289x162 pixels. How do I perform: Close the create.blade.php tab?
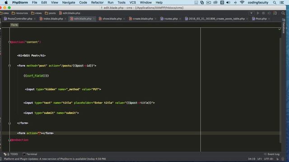point(155,19)
